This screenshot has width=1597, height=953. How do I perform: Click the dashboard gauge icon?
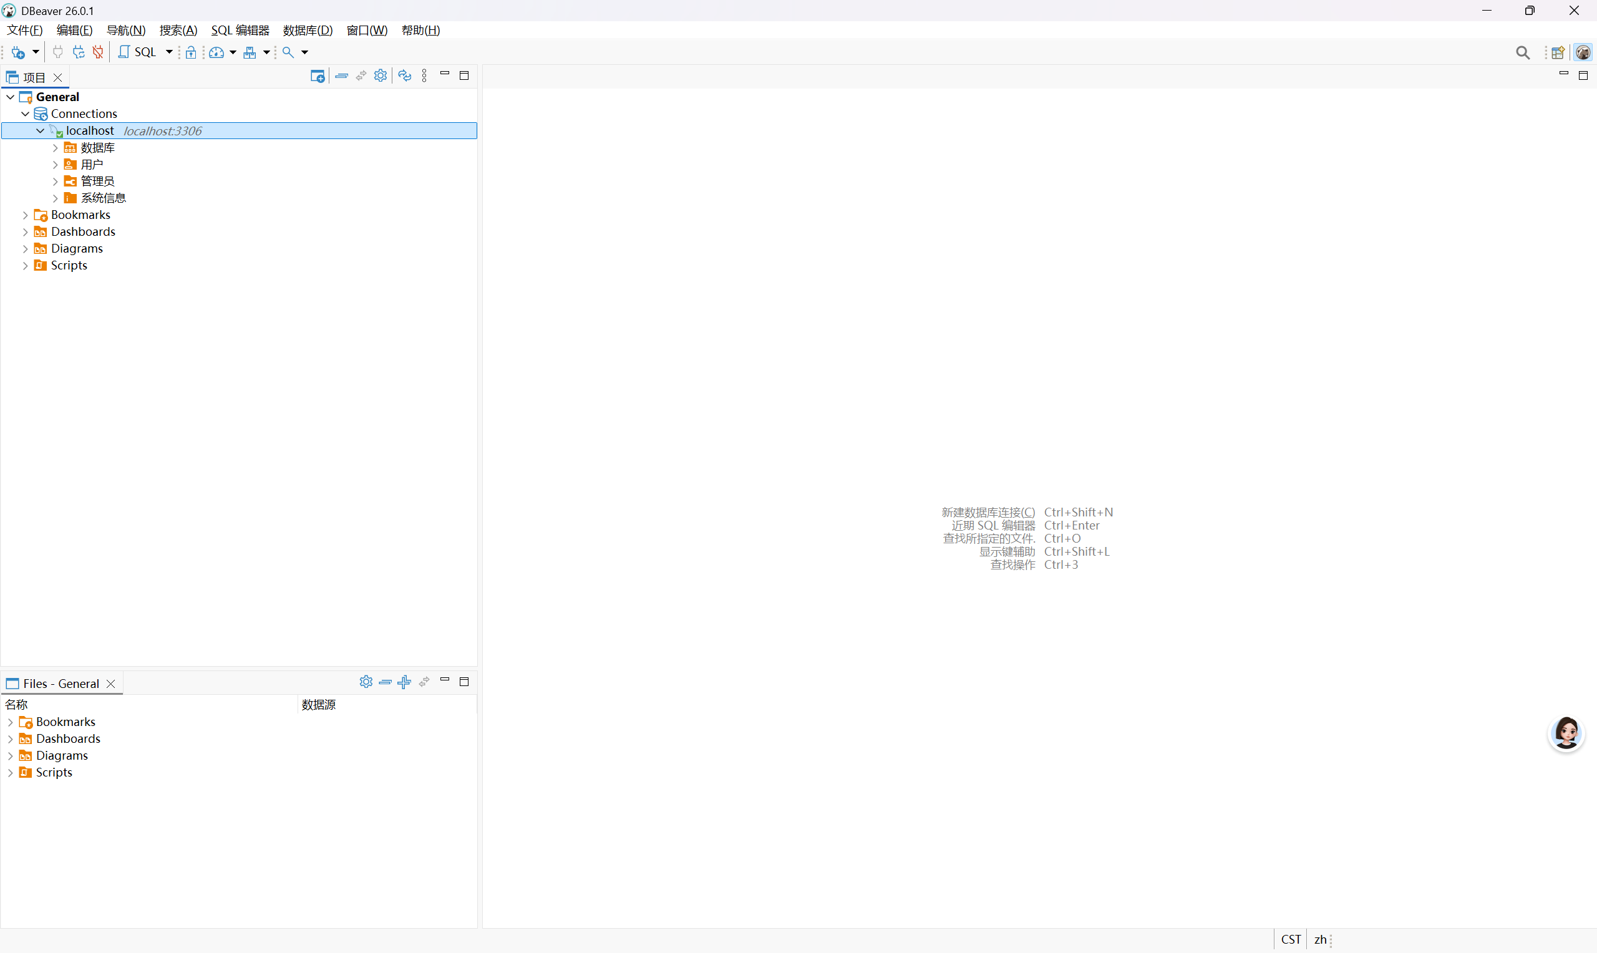(216, 52)
